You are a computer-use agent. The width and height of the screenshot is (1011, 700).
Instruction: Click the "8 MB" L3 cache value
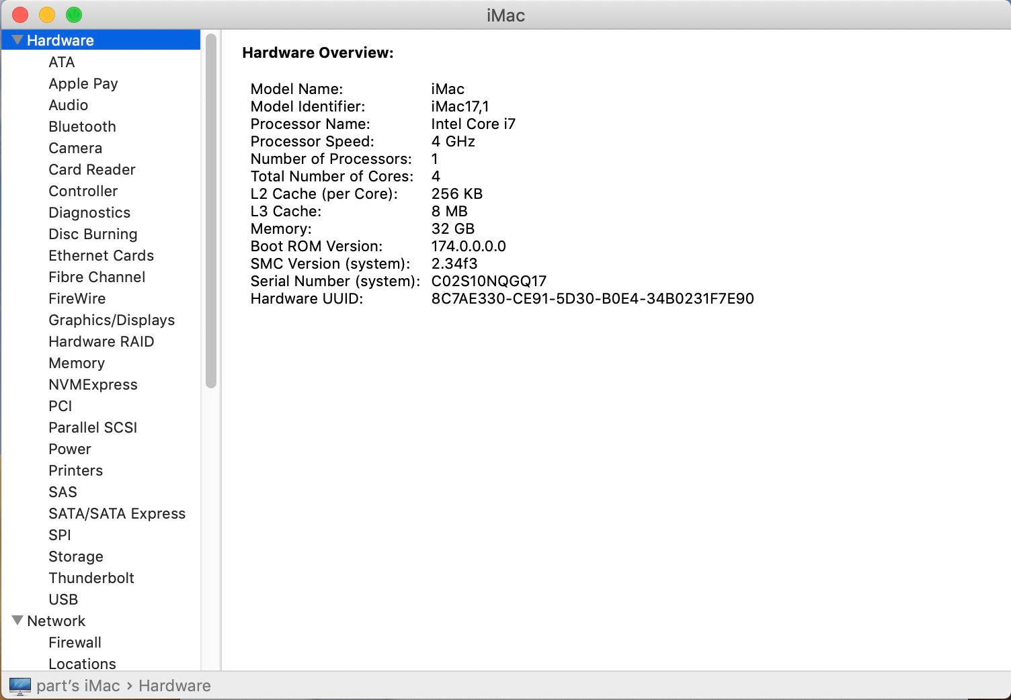pyautogui.click(x=449, y=211)
